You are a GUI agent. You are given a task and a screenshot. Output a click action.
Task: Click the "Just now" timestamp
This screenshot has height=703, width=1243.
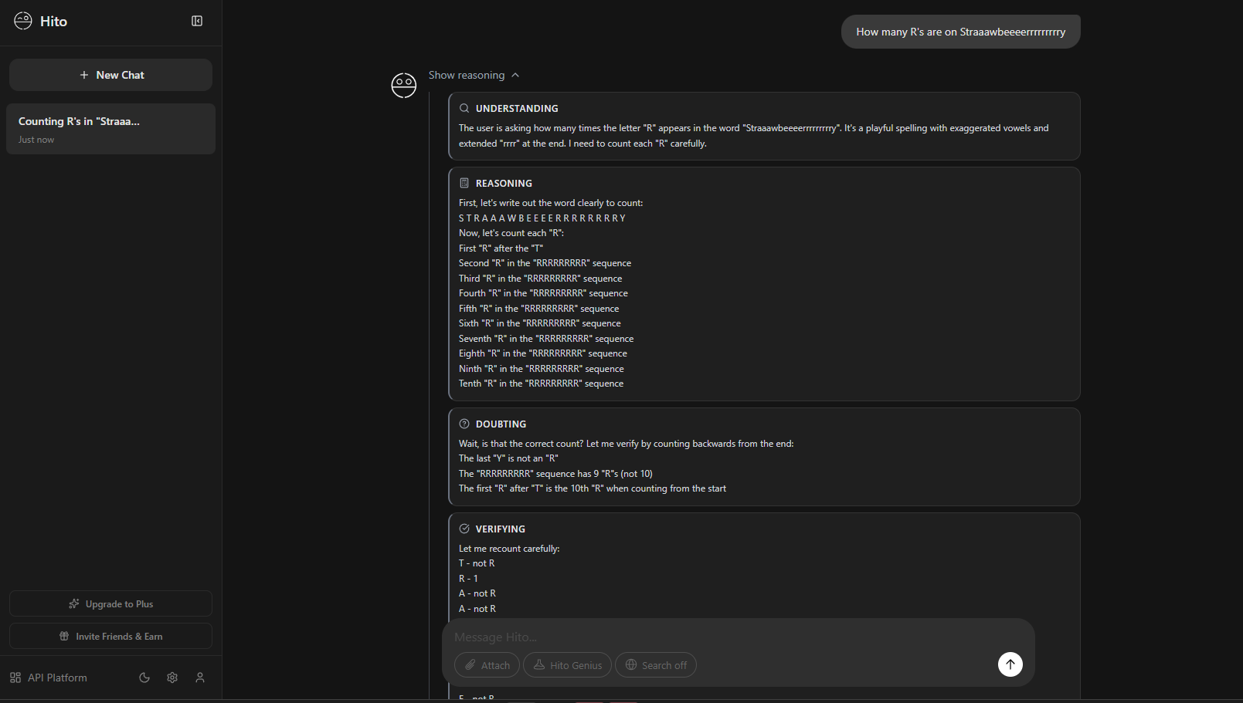[36, 140]
